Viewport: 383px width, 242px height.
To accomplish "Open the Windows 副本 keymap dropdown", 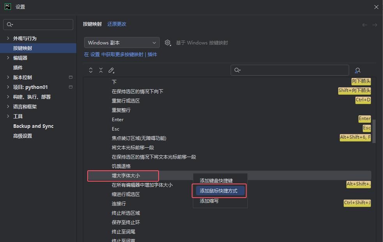I will click(122, 42).
